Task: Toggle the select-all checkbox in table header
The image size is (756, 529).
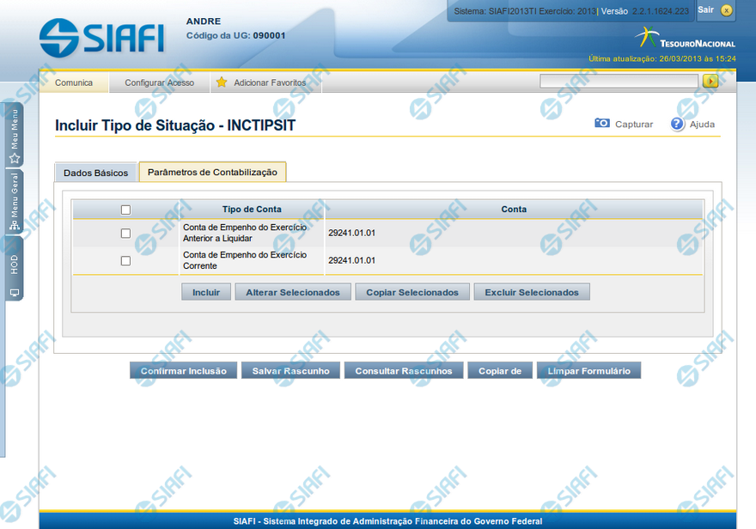Action: tap(125, 210)
